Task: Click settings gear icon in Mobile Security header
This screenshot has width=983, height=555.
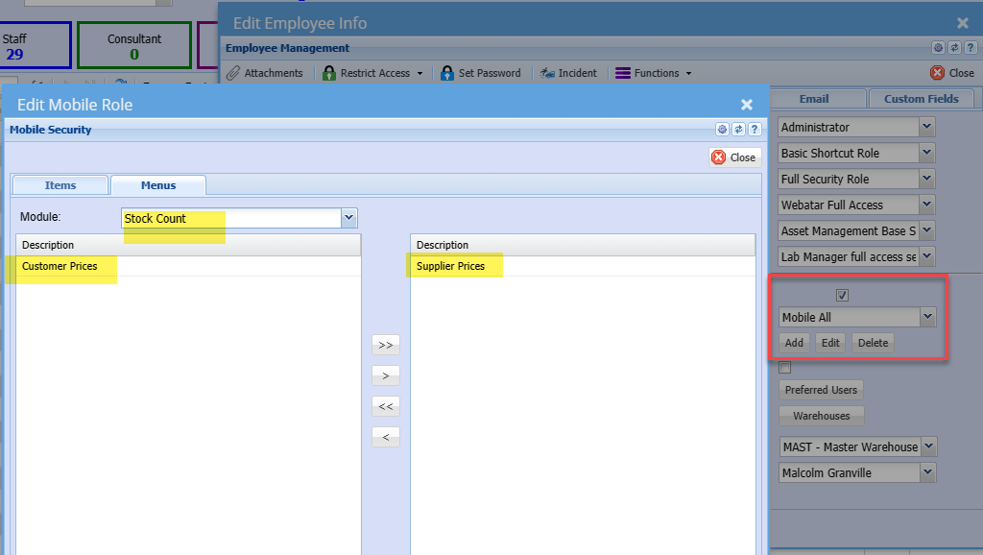Action: (722, 130)
